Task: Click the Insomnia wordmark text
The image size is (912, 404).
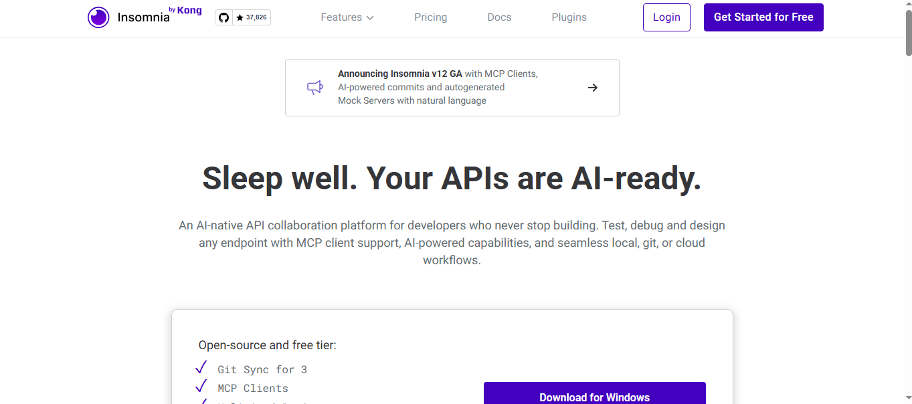Action: point(143,18)
